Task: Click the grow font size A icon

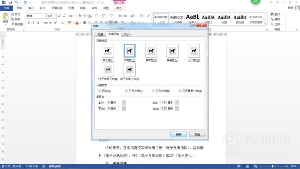Action: [59, 16]
